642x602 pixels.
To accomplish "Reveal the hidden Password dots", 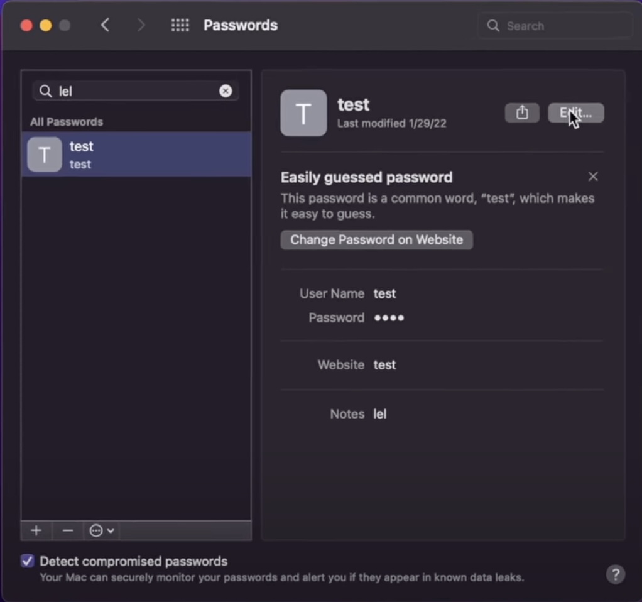I will [389, 318].
